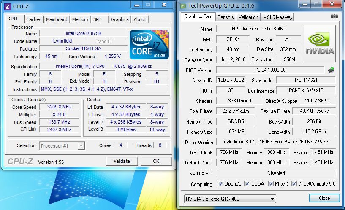Click the Release Date value Jul 12, 2010

(x=233, y=59)
